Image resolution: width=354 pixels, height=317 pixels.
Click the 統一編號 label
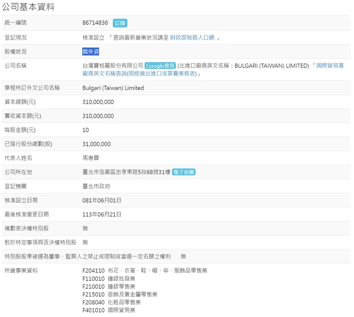pyautogui.click(x=16, y=22)
